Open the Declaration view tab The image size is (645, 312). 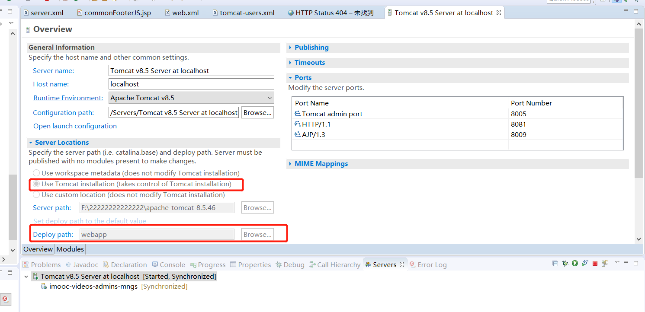pyautogui.click(x=125, y=264)
